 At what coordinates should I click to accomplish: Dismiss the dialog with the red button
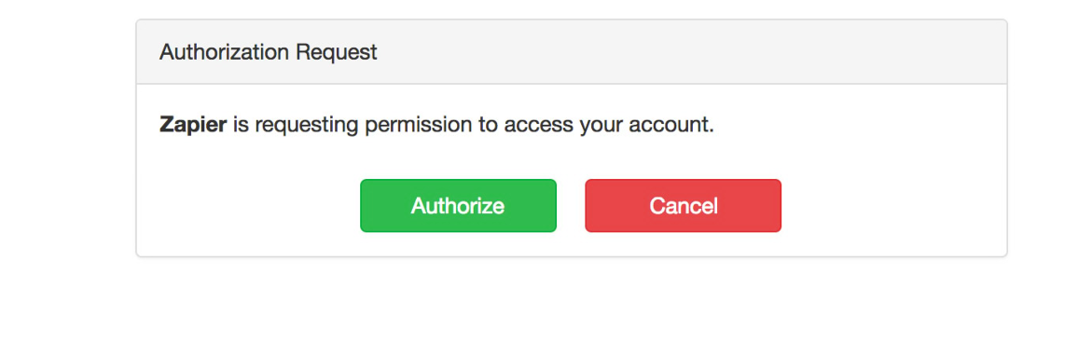click(x=684, y=205)
